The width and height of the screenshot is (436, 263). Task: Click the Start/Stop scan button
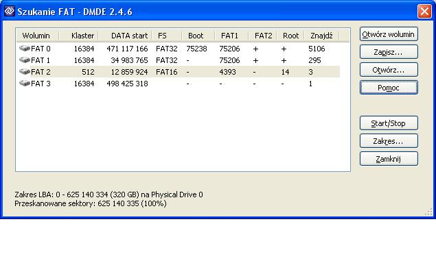click(x=389, y=123)
